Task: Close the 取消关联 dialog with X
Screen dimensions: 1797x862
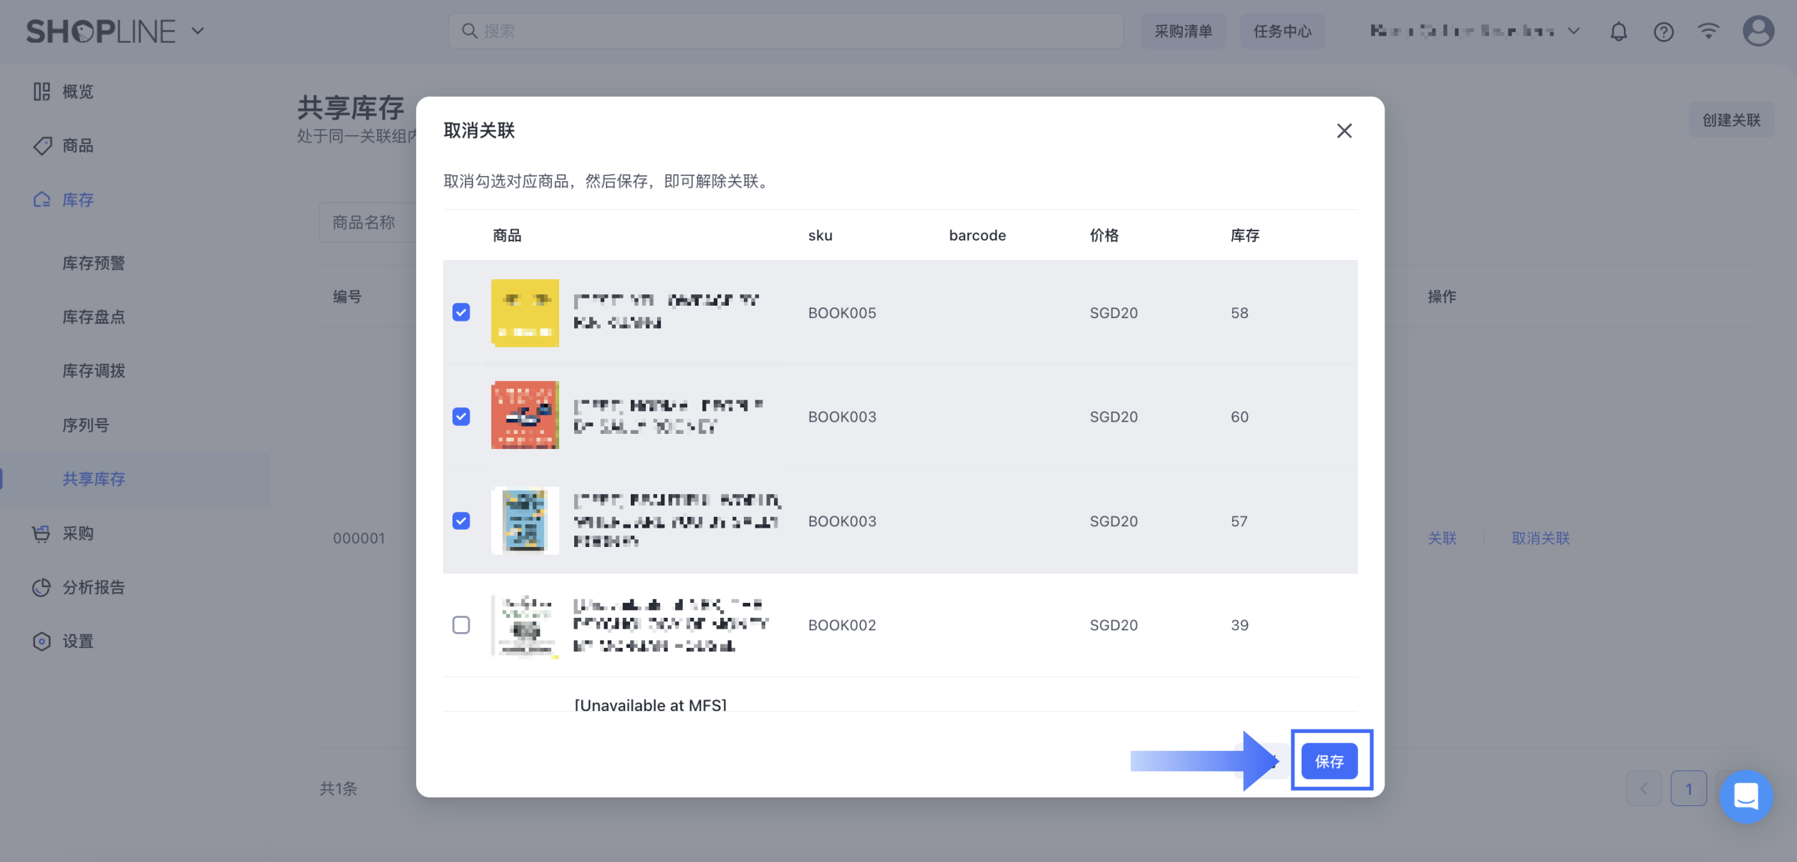Action: pos(1344,131)
